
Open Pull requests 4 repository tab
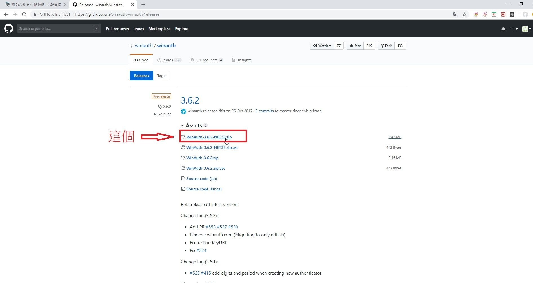[x=207, y=60]
